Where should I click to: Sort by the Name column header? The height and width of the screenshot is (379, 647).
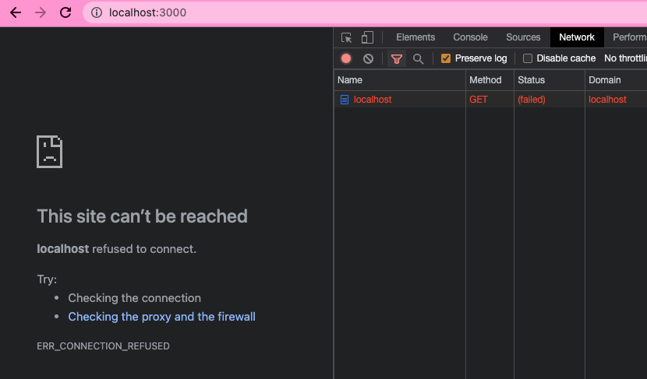(399, 80)
